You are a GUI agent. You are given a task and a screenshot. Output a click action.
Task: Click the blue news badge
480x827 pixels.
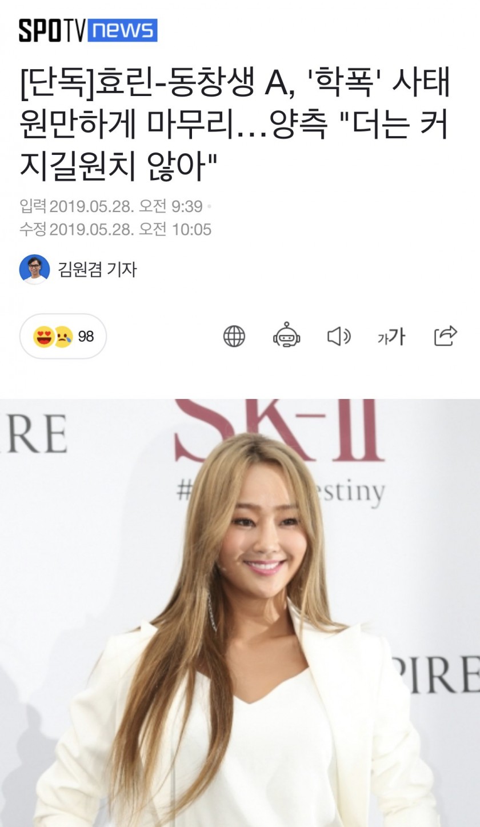pos(122,30)
